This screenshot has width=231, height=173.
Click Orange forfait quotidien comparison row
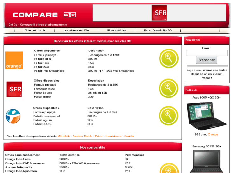click(x=21, y=171)
